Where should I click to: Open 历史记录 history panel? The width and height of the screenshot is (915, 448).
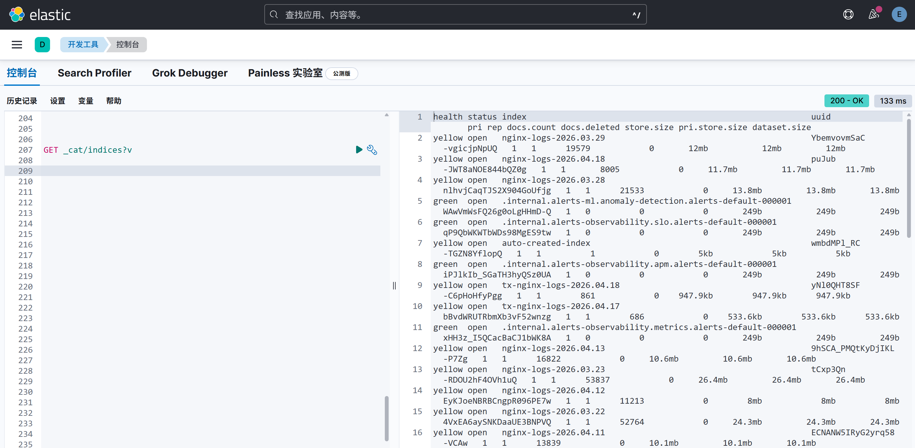click(22, 101)
